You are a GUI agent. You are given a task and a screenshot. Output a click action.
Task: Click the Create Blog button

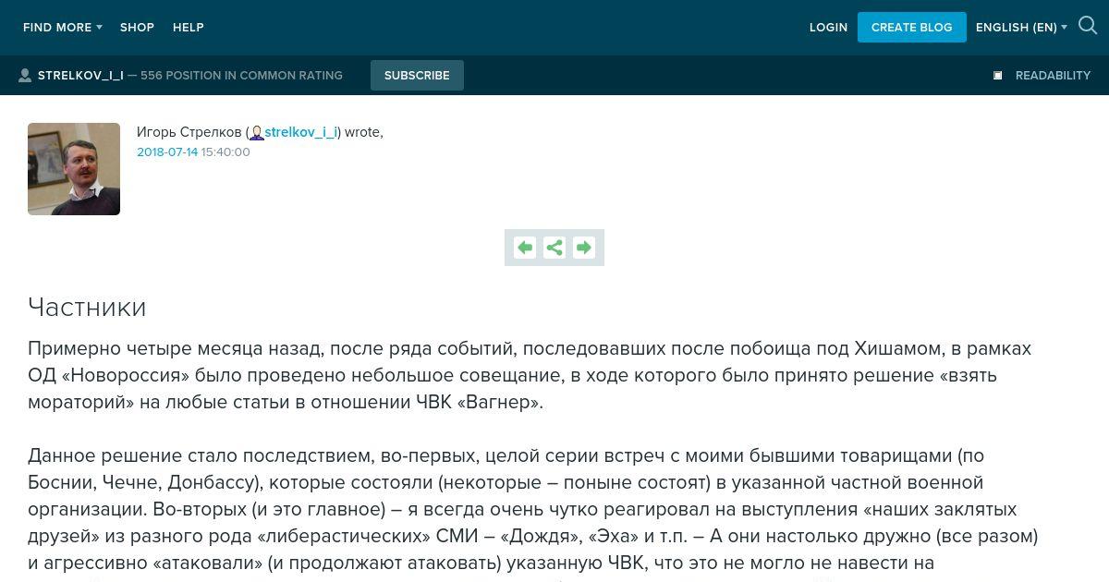point(912,28)
